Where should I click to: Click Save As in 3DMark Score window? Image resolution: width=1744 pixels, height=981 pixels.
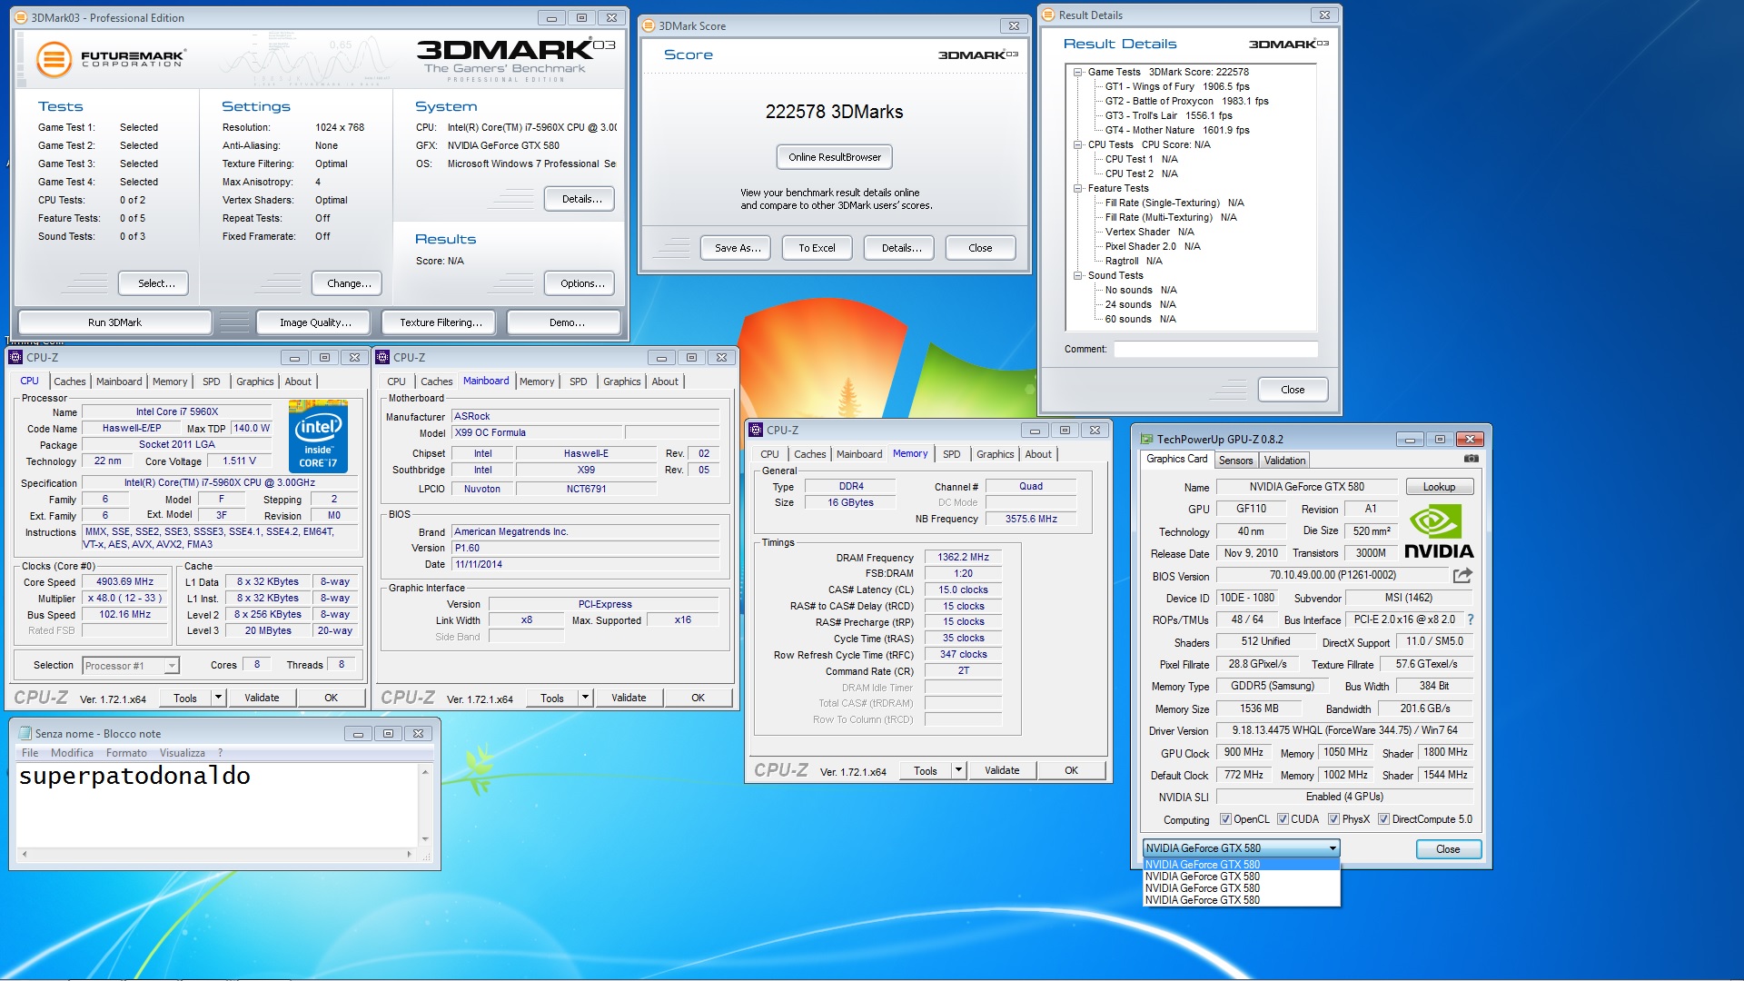click(x=737, y=248)
